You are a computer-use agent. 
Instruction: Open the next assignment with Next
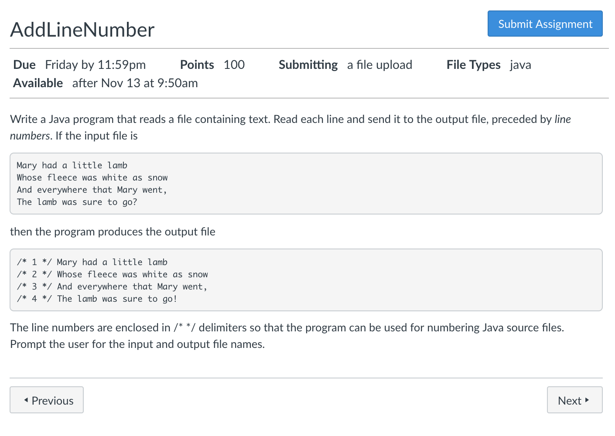(574, 400)
